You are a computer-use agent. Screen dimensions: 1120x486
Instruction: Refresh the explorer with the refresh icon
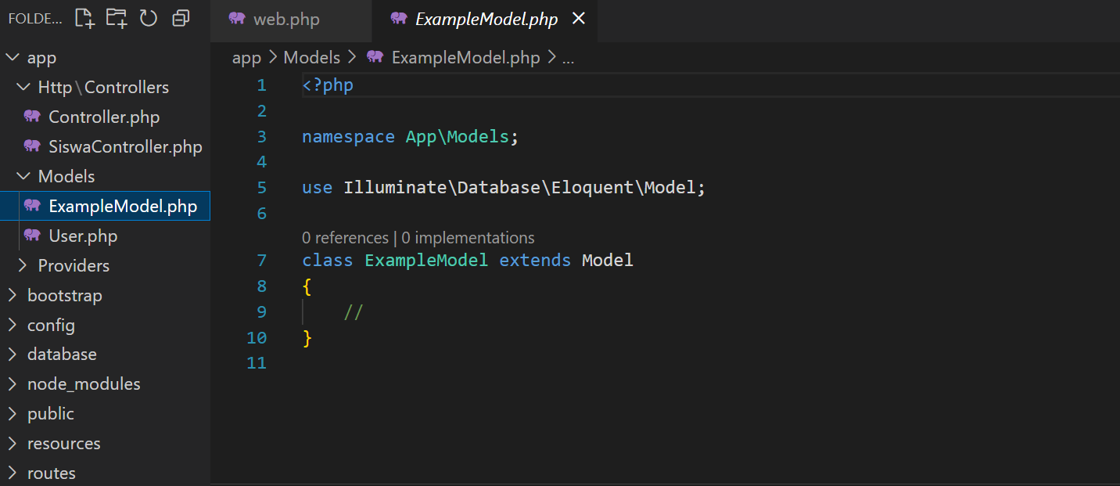[149, 18]
